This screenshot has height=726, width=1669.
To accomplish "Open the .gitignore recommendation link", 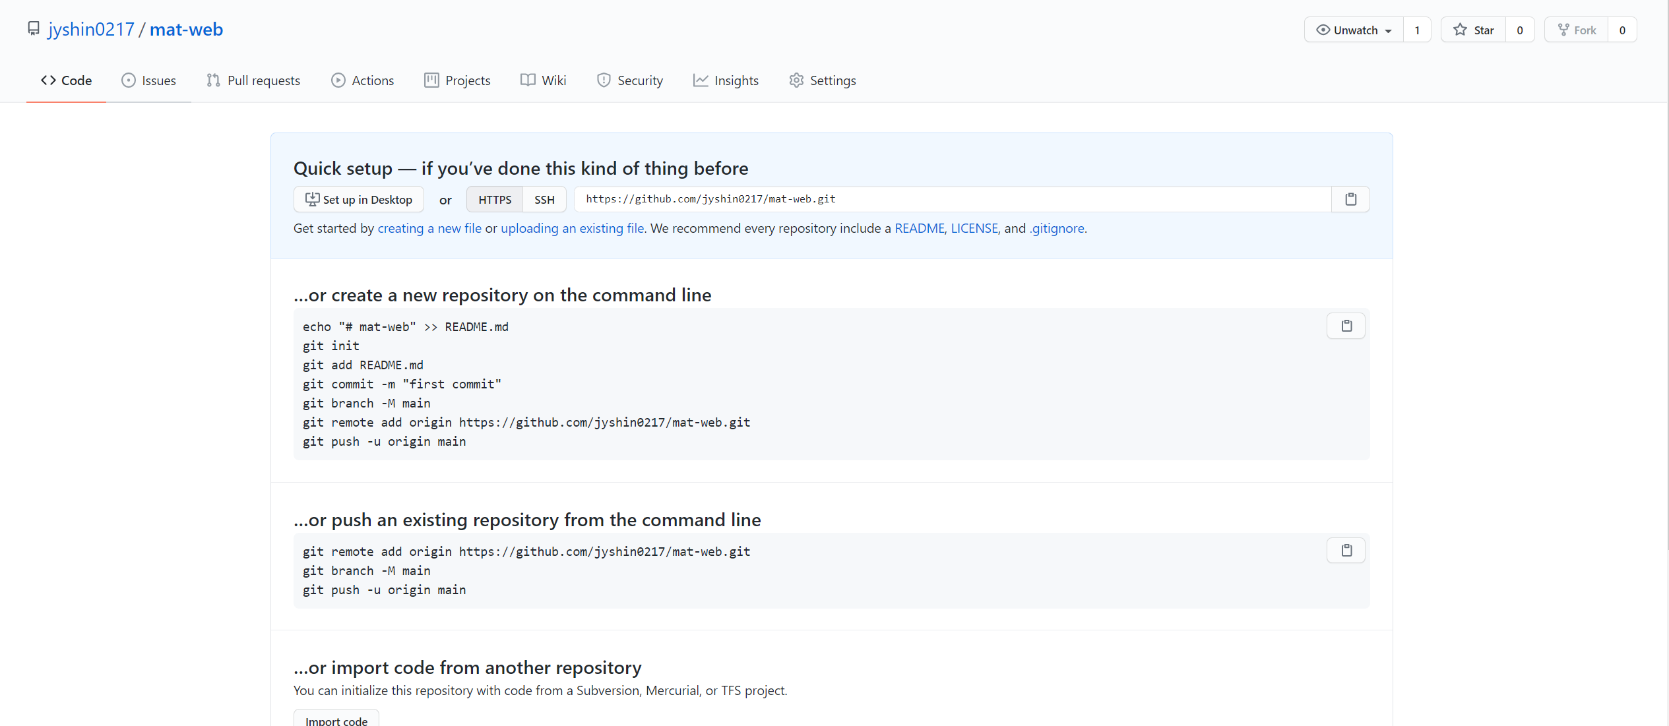I will pos(1057,228).
